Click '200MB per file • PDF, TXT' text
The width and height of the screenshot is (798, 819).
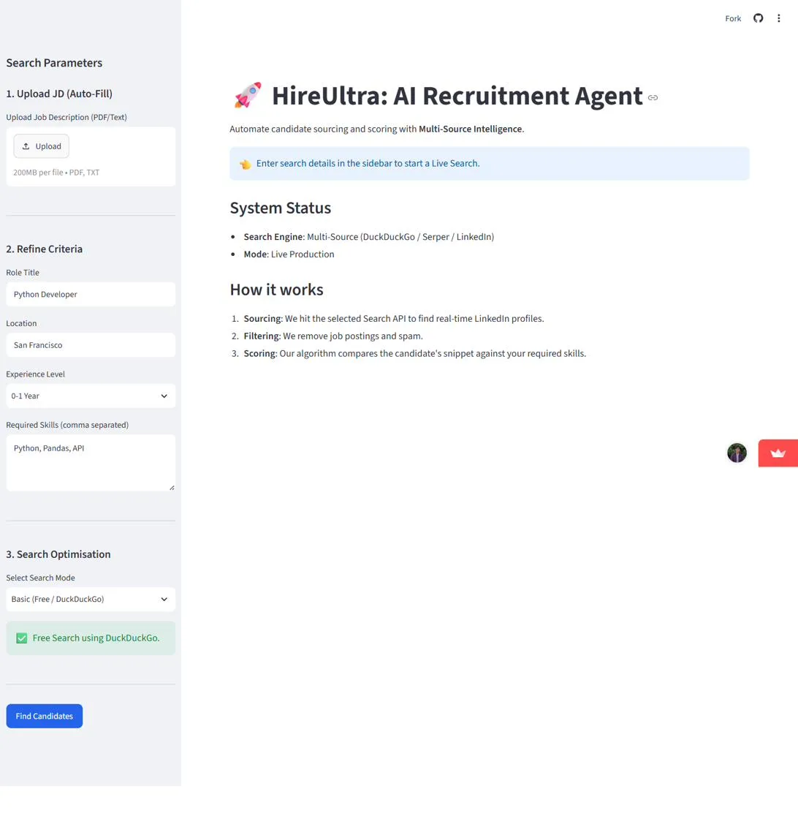pyautogui.click(x=56, y=173)
